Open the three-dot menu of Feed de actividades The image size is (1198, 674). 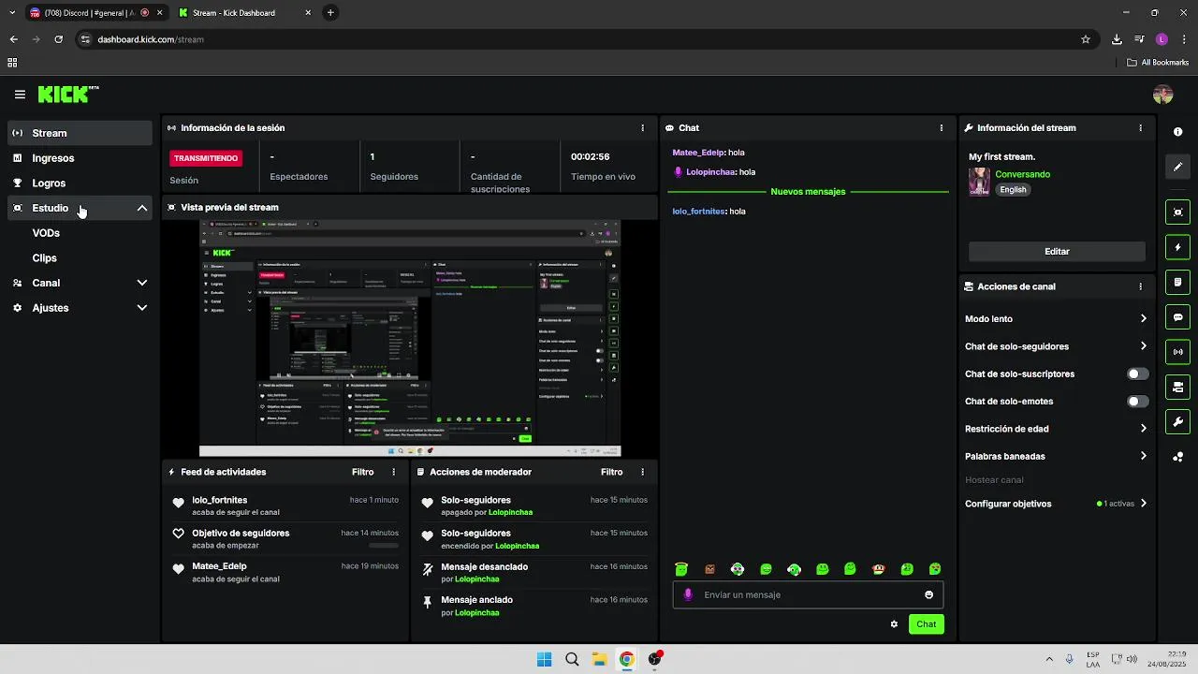pyautogui.click(x=393, y=473)
